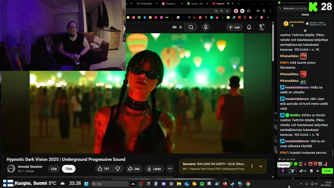
Task: Open Chrome media controls icon
Action: coord(258,11)
